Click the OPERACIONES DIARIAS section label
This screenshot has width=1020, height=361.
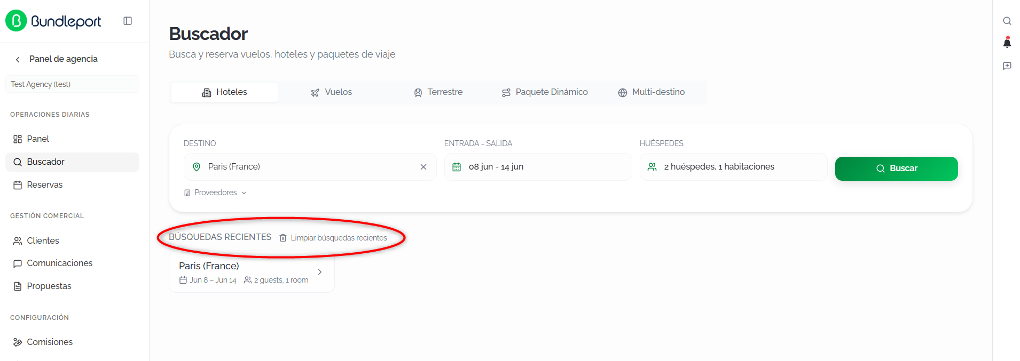pos(50,115)
